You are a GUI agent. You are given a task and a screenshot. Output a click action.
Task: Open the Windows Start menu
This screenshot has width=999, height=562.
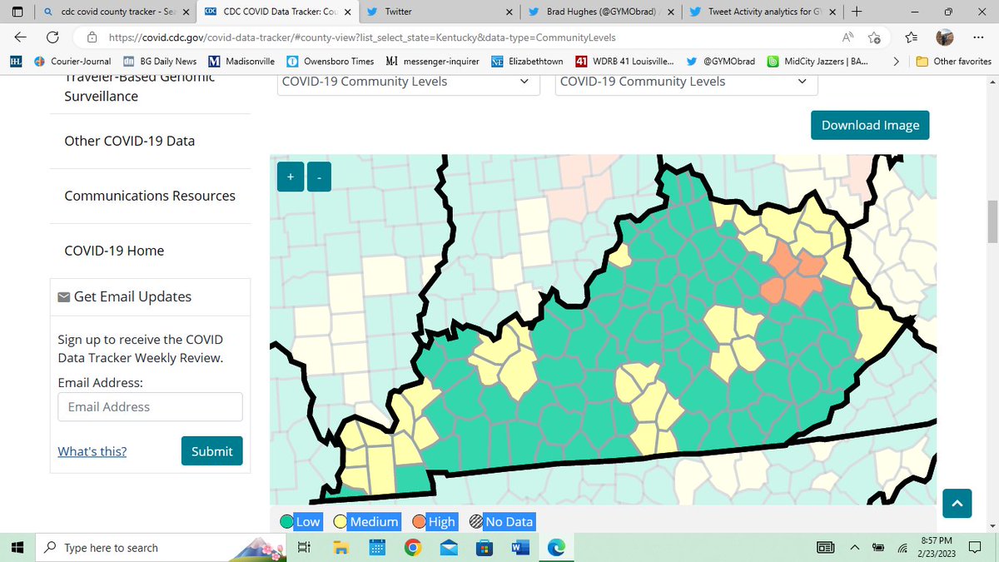click(19, 547)
